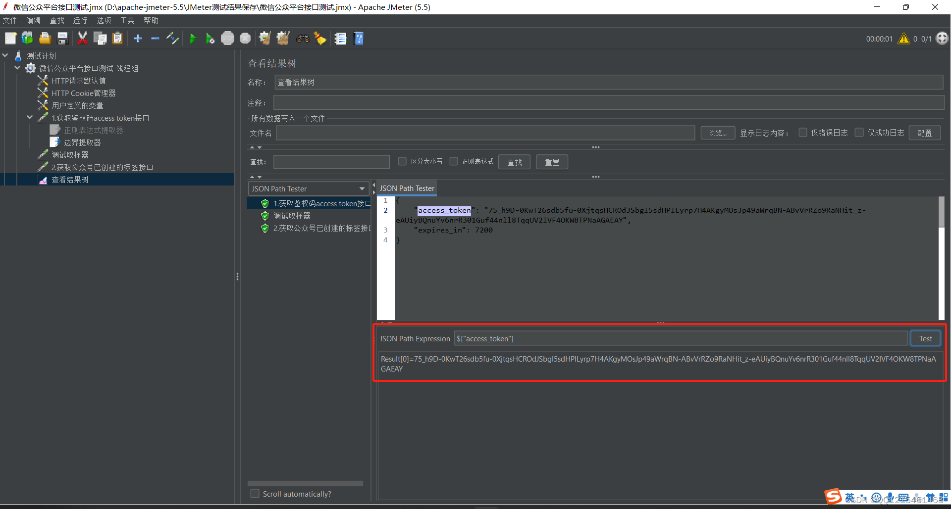The width and height of the screenshot is (951, 509).
Task: Click the 配置 configure button
Action: pos(925,133)
